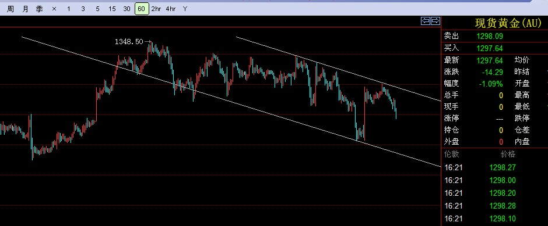Click the 均价 label

click(522, 60)
